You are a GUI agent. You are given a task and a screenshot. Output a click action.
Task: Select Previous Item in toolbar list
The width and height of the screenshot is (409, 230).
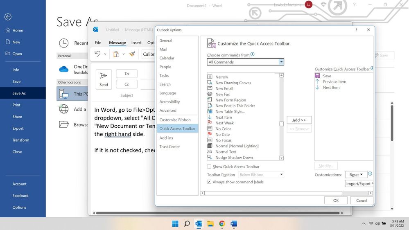coord(334,81)
